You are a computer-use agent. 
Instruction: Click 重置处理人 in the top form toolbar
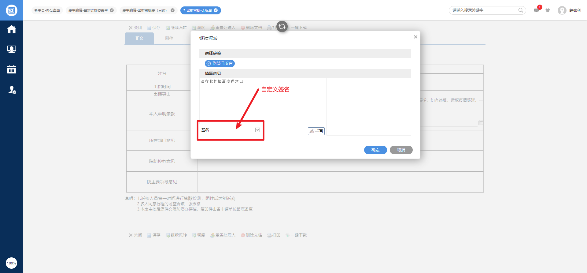(223, 28)
